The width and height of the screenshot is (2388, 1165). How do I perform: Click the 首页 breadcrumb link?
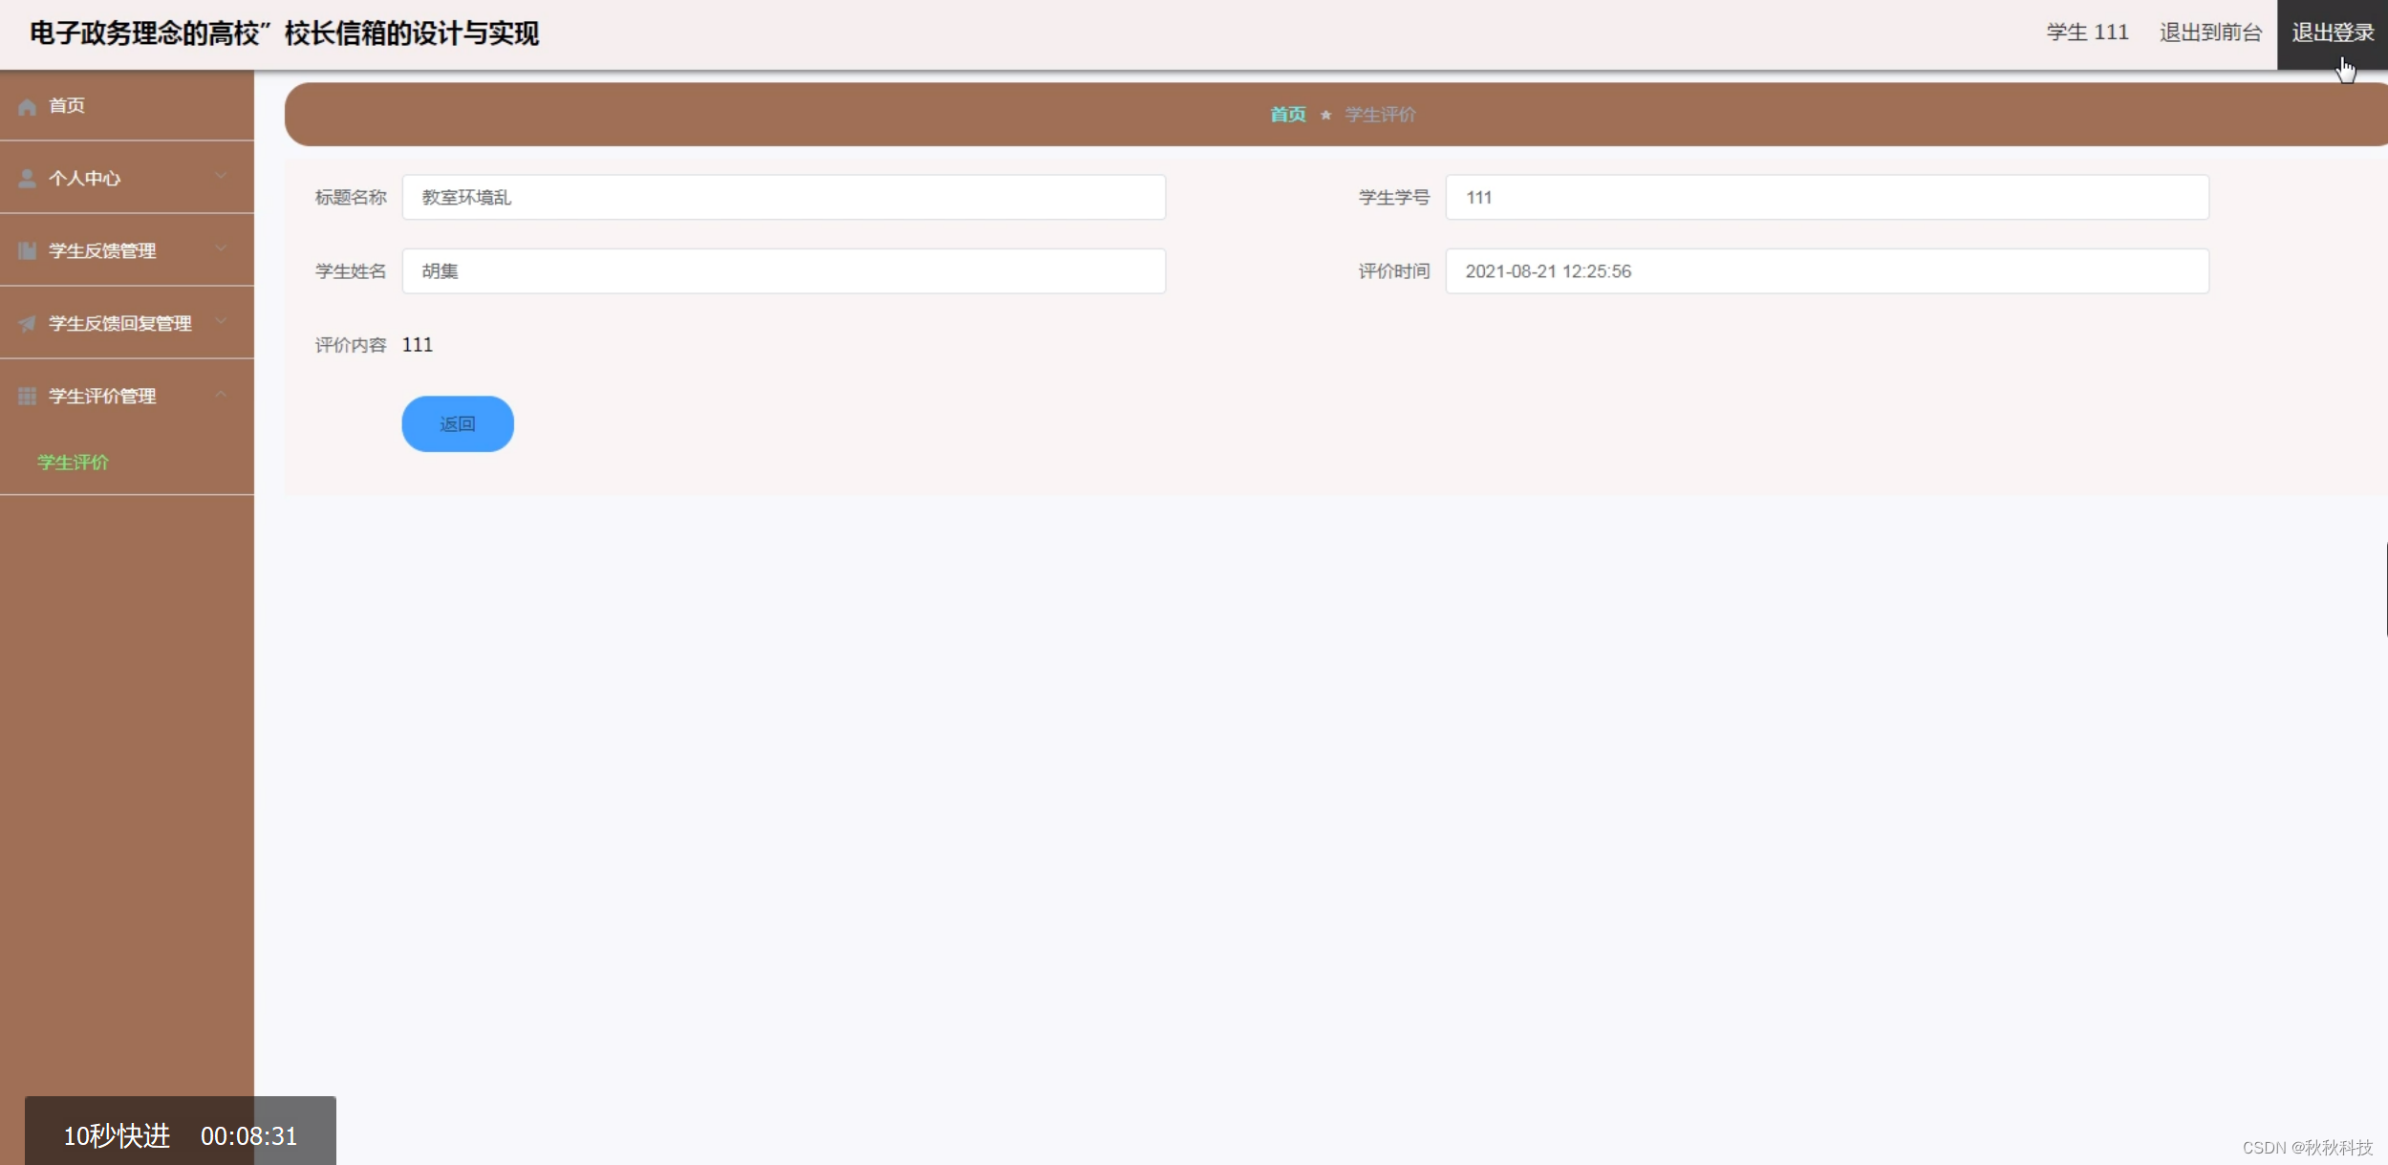click(1287, 115)
